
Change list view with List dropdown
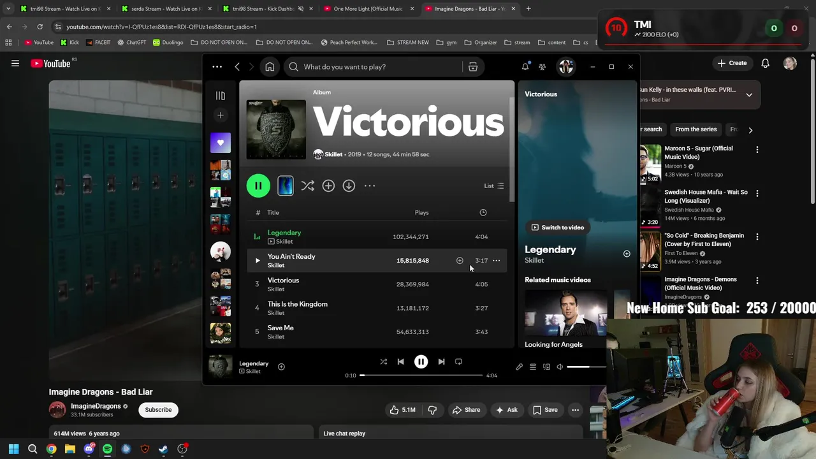click(493, 186)
